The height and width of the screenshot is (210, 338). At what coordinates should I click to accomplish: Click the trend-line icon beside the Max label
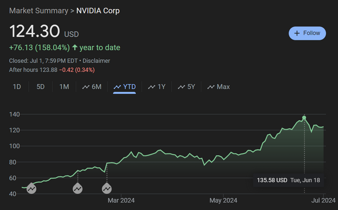[x=211, y=87]
